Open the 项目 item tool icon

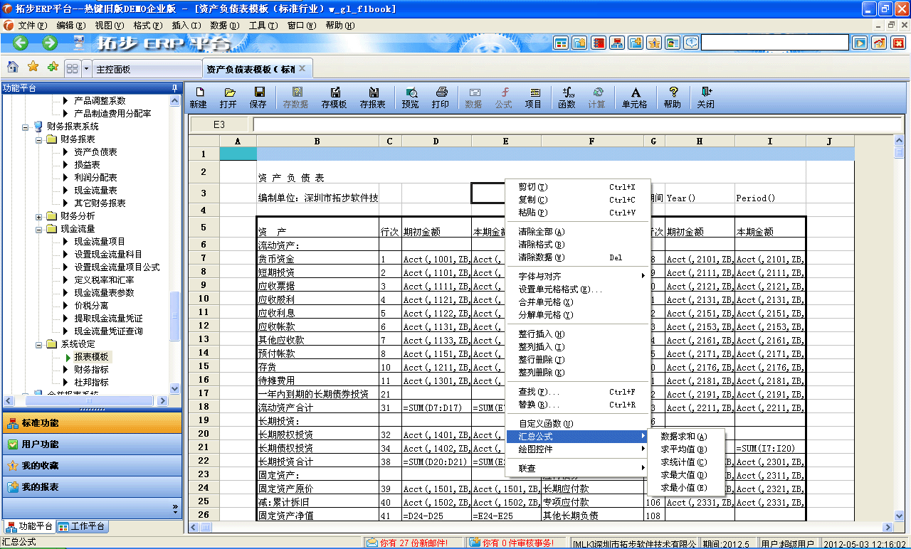[x=535, y=97]
